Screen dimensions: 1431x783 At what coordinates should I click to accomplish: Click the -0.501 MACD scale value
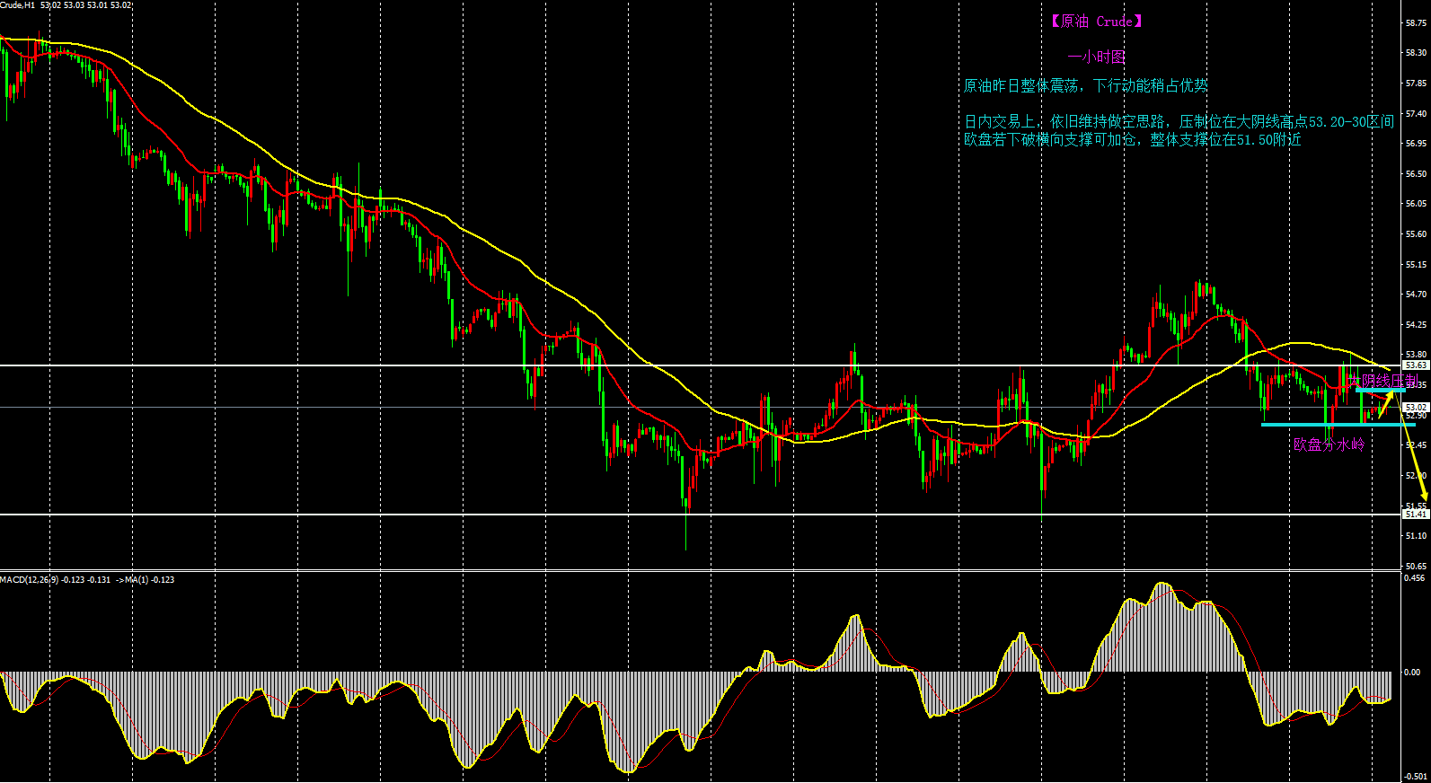coord(1416,777)
